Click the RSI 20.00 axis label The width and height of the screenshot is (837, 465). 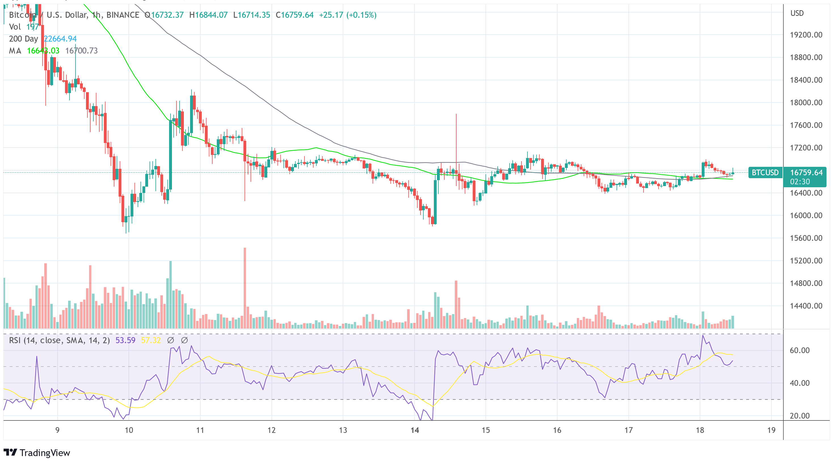coord(800,416)
